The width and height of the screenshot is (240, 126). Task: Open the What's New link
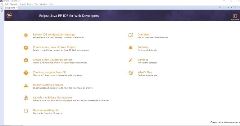pyautogui.click(x=145, y=72)
